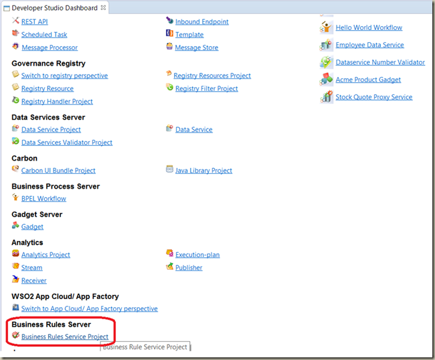The width and height of the screenshot is (435, 360).
Task: Click the Employee Data Service sample icon
Action: [x=326, y=45]
